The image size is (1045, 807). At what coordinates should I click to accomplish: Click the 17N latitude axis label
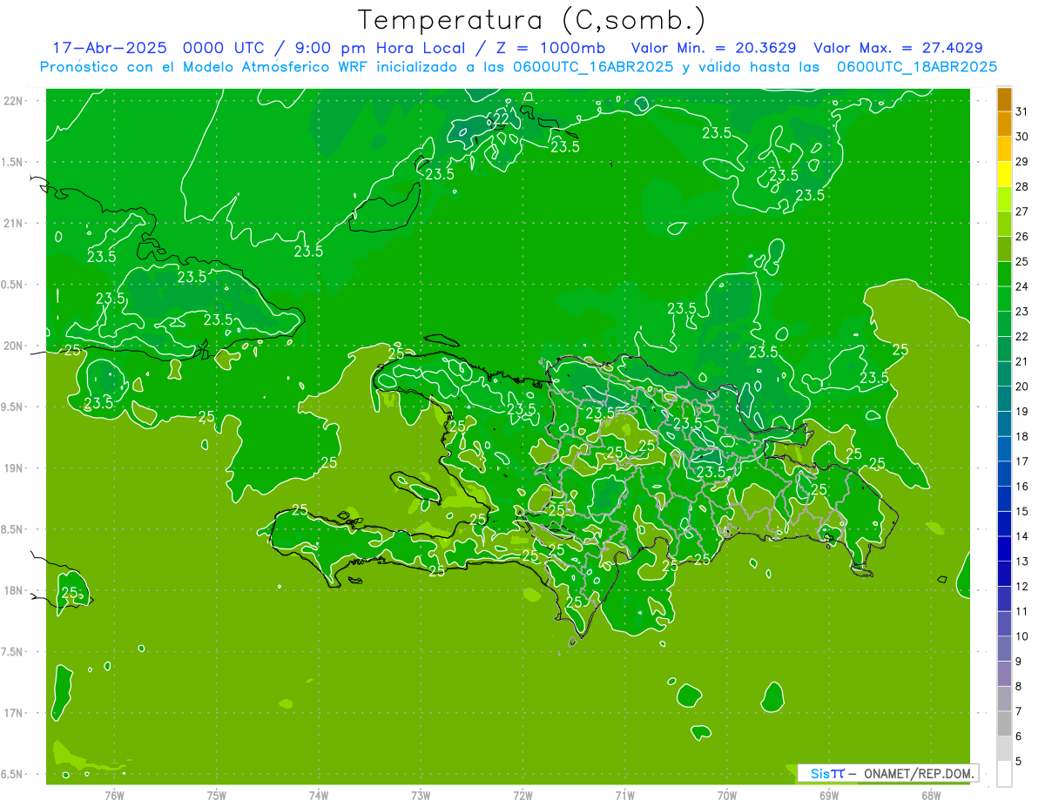[13, 713]
